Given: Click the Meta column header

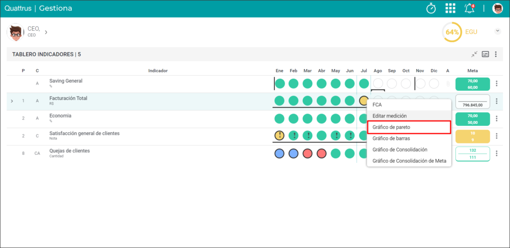Looking at the screenshot, I should pyautogui.click(x=473, y=71).
